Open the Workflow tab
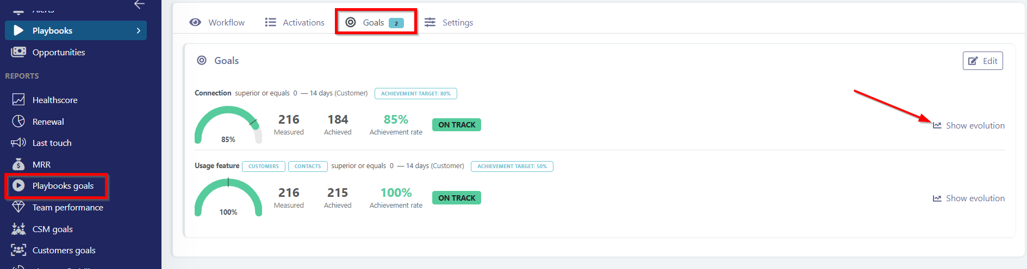Viewport: 1027px width, 269px height. (x=217, y=22)
